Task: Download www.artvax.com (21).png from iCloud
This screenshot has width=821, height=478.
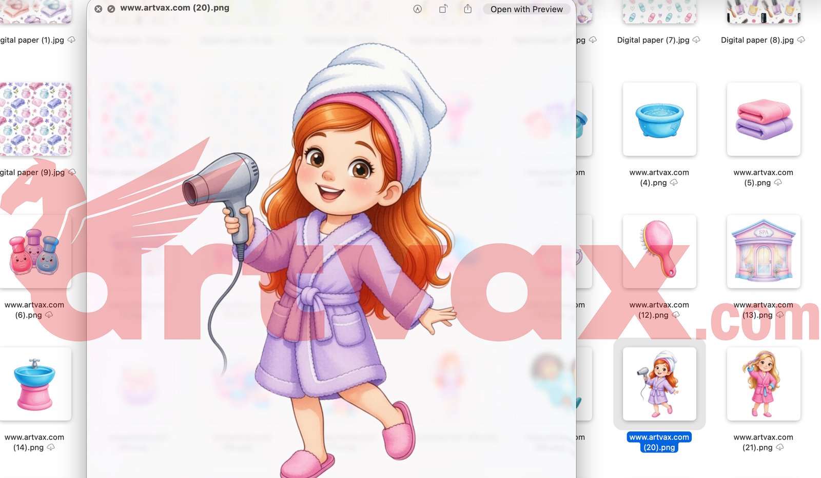Action: (x=780, y=447)
